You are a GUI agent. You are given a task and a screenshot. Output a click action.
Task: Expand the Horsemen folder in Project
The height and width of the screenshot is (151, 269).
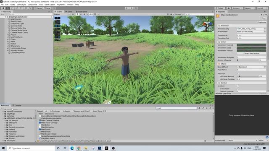click(x=5, y=132)
